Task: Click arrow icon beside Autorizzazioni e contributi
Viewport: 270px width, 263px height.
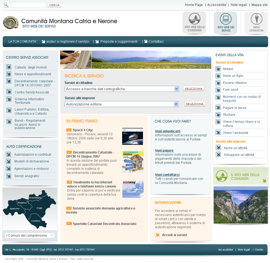Action: (8, 154)
